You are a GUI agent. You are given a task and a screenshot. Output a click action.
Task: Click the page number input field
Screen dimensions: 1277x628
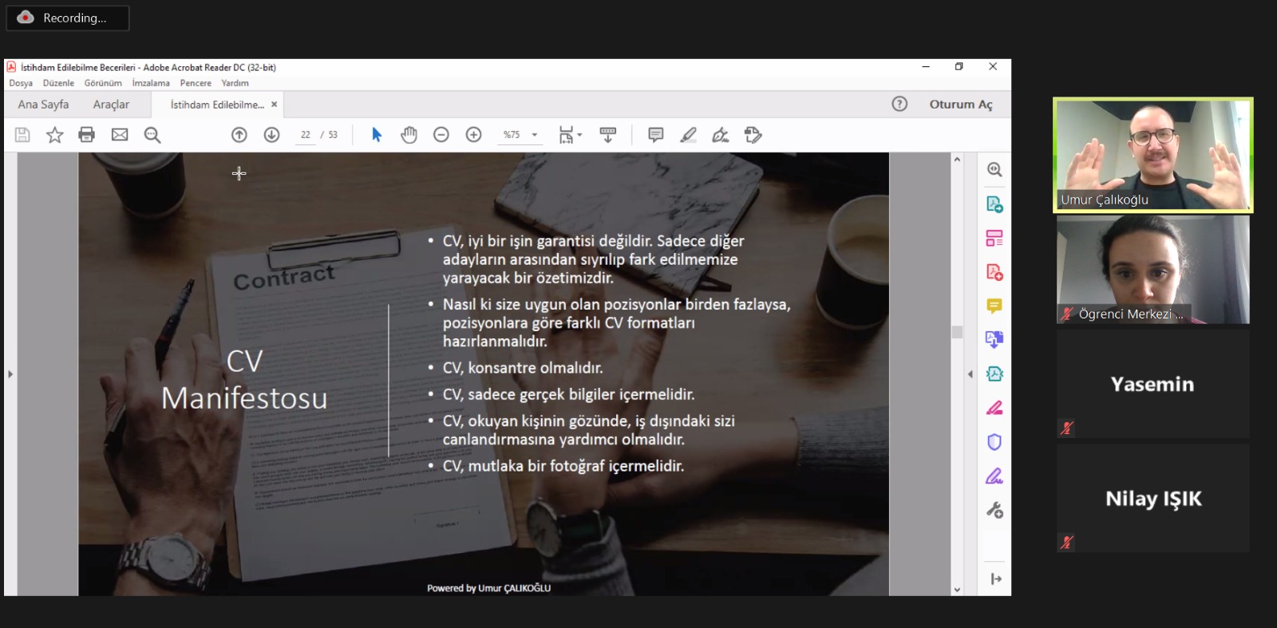click(x=306, y=135)
